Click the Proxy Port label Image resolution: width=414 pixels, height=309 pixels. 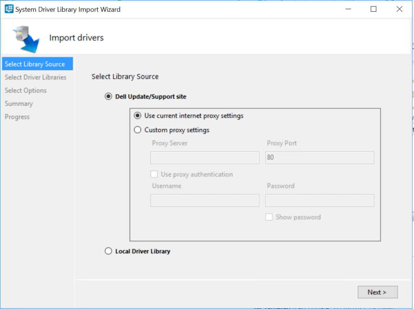(x=282, y=143)
